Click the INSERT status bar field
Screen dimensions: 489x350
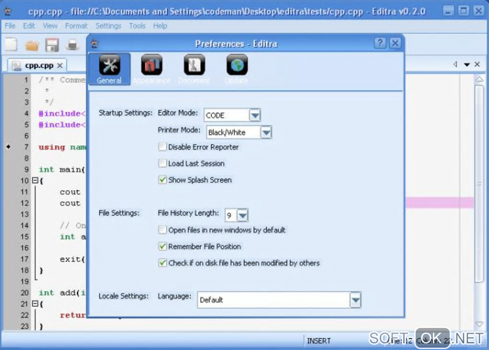(319, 340)
